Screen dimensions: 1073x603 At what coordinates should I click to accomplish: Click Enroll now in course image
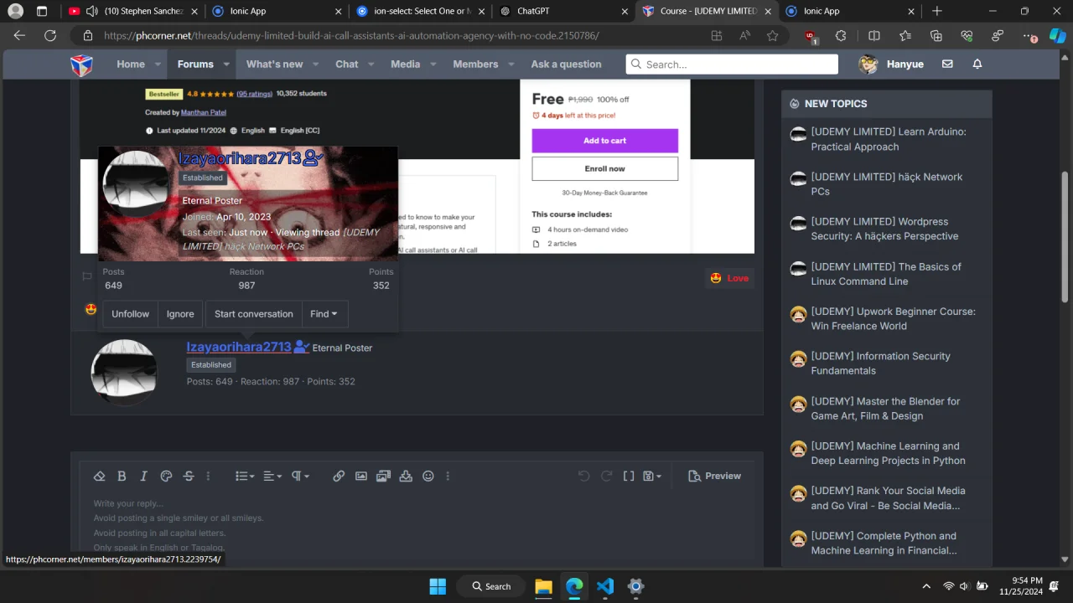coord(604,168)
